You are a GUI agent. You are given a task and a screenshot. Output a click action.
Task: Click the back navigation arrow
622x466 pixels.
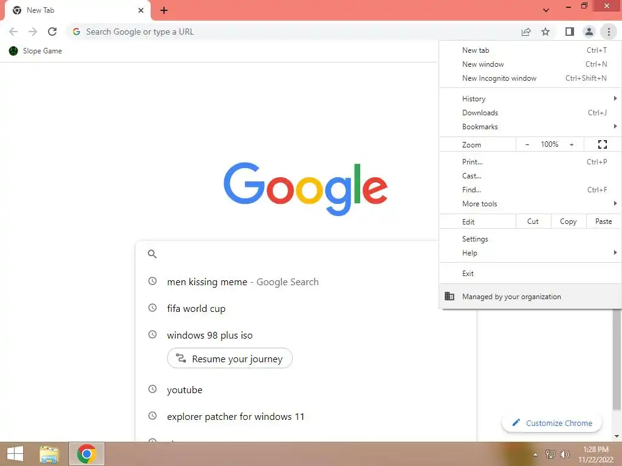(13, 32)
